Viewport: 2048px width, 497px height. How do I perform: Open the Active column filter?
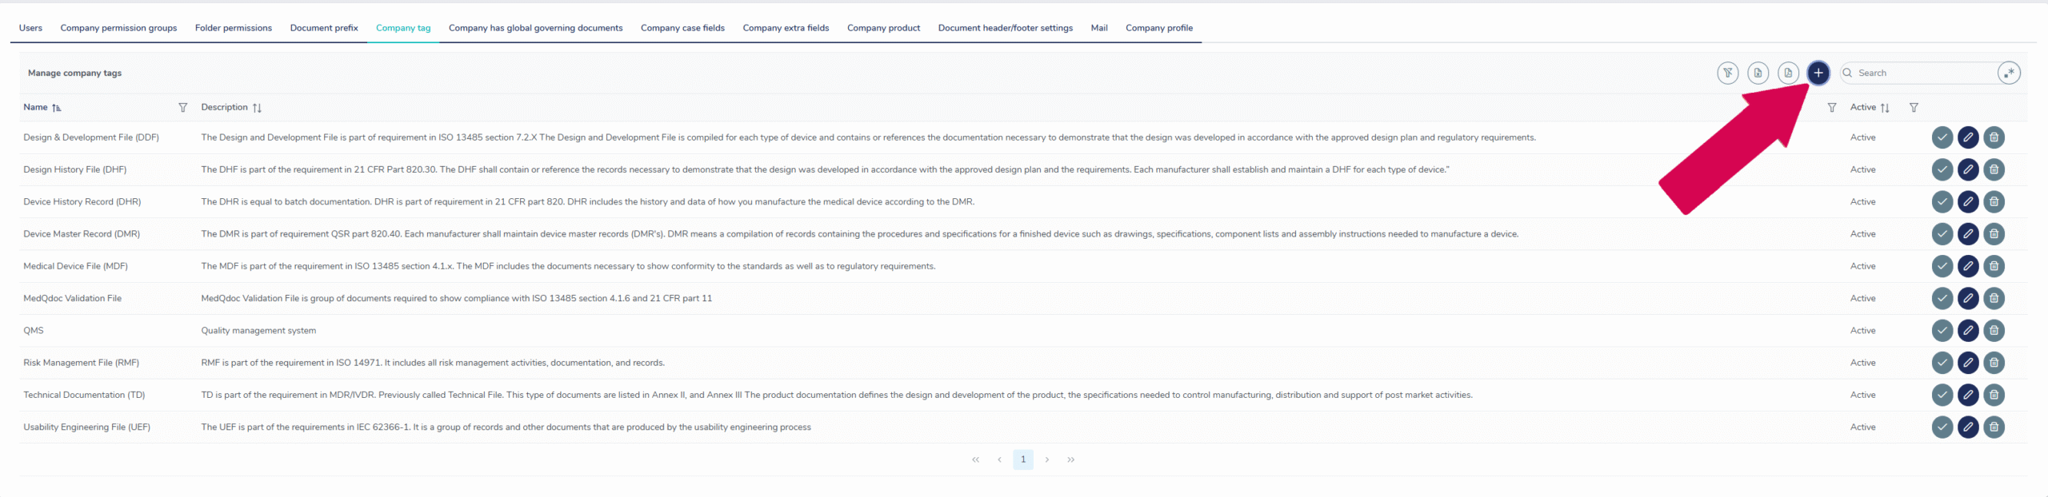tap(1914, 107)
